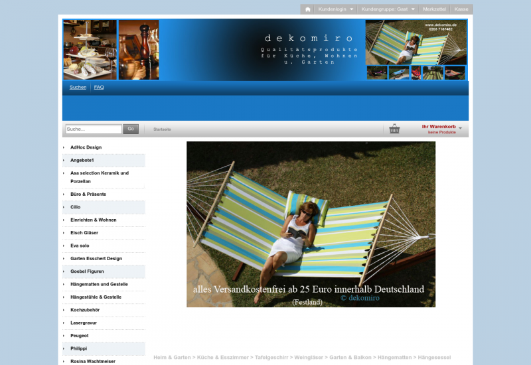Open the Merkzettel tab

(x=434, y=9)
